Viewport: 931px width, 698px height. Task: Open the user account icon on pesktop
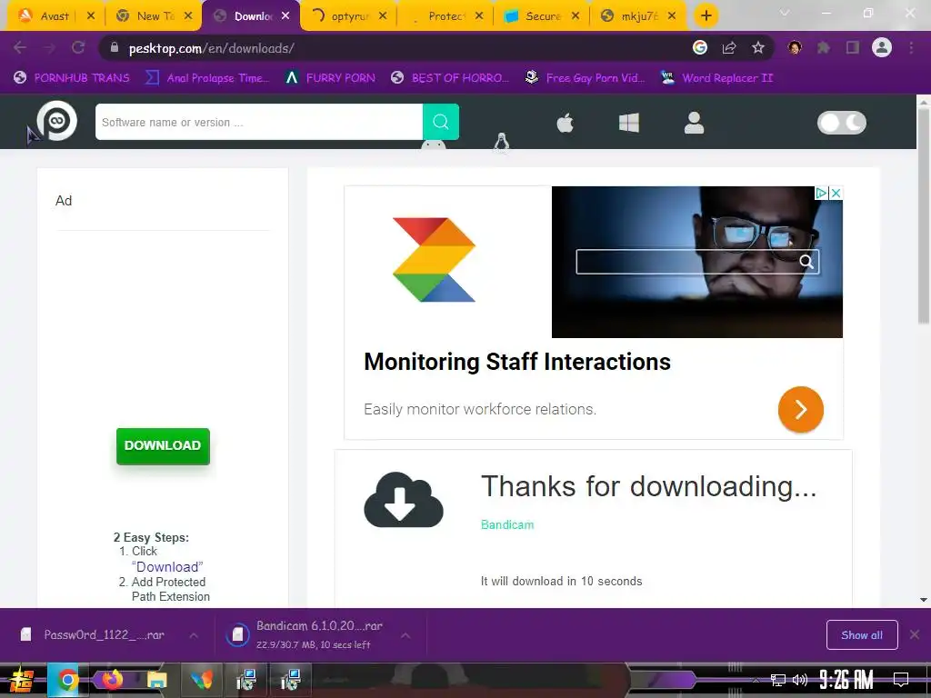[x=694, y=123]
